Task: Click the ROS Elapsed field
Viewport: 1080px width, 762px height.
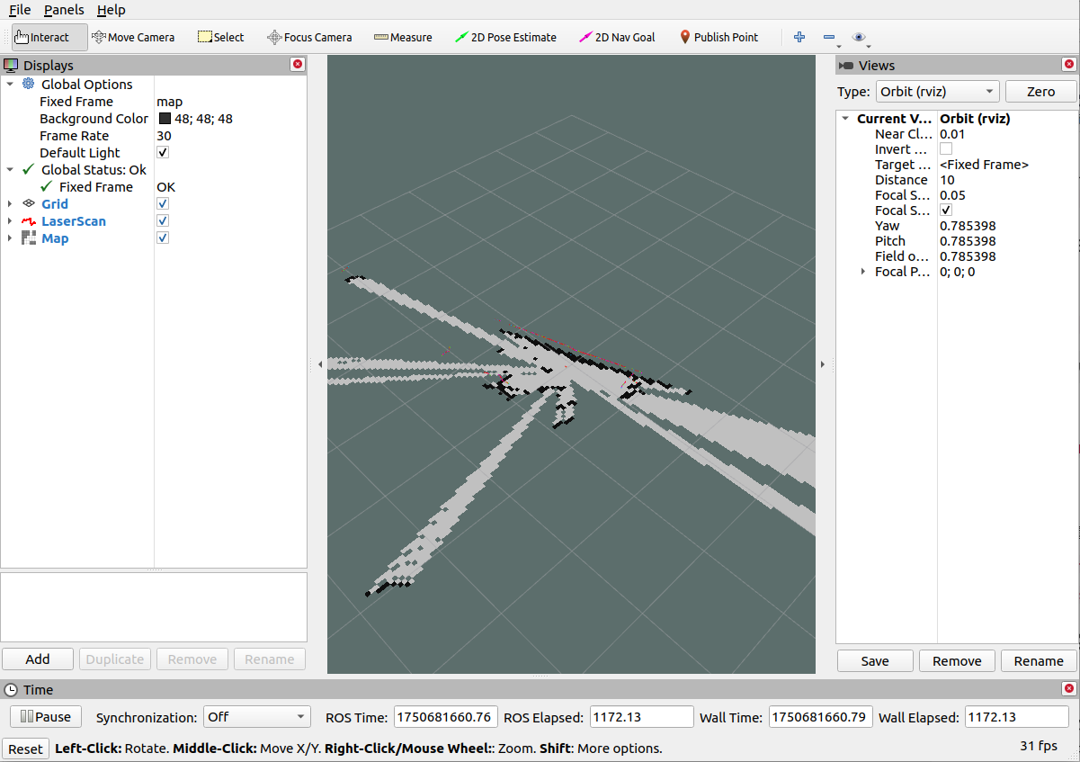Action: point(642,717)
